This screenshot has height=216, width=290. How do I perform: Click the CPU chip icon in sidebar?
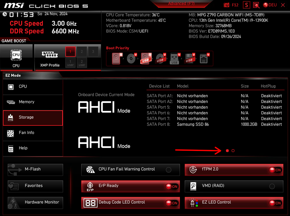pos(11,87)
